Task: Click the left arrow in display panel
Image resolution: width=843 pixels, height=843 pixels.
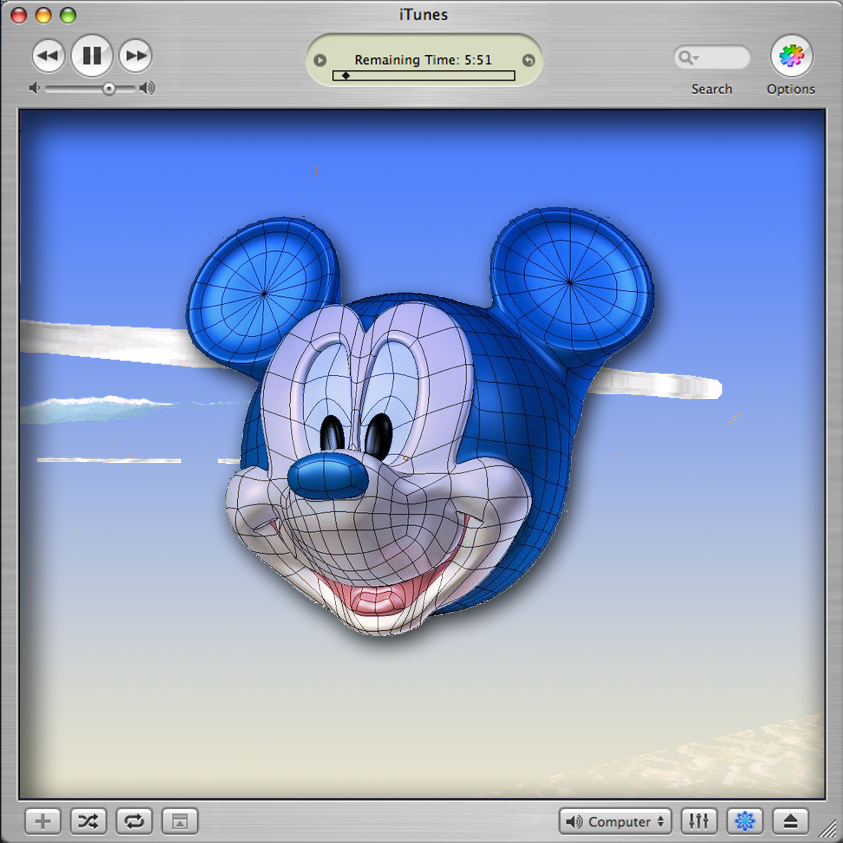Action: click(x=320, y=60)
